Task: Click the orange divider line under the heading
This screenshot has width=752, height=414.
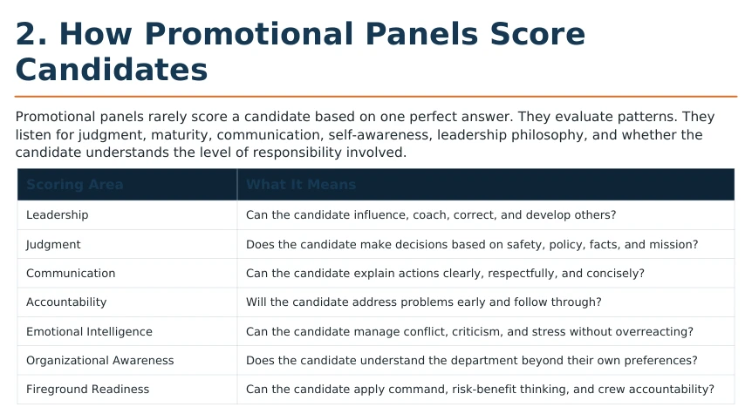Action: tap(376, 97)
